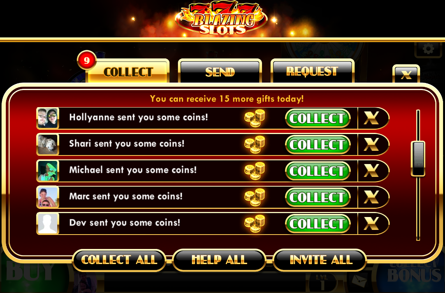445x293 pixels.
Task: Dismiss Hollyanne's gift with the X icon
Action: click(371, 118)
